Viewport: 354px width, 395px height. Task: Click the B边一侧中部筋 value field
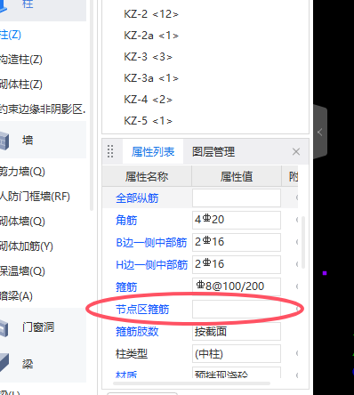click(237, 242)
